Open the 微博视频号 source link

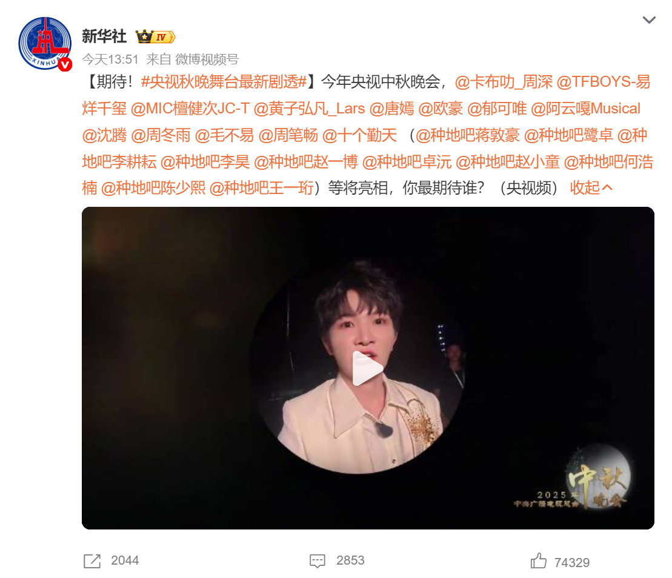click(x=207, y=59)
